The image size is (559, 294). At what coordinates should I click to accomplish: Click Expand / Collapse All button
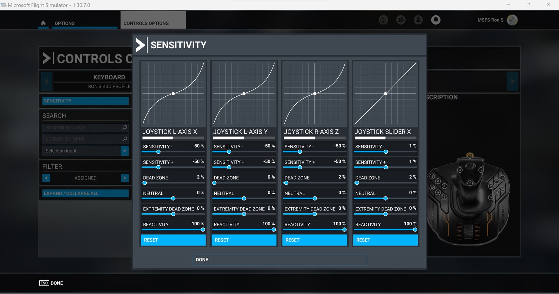[x=85, y=193]
